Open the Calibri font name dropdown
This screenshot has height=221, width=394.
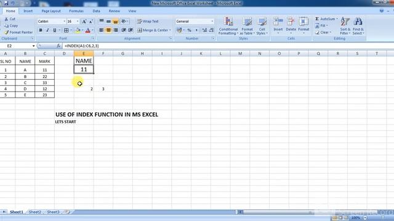click(64, 21)
